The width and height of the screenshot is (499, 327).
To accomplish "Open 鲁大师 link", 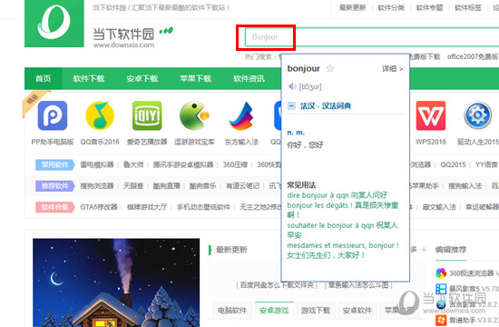I will coord(133,164).
